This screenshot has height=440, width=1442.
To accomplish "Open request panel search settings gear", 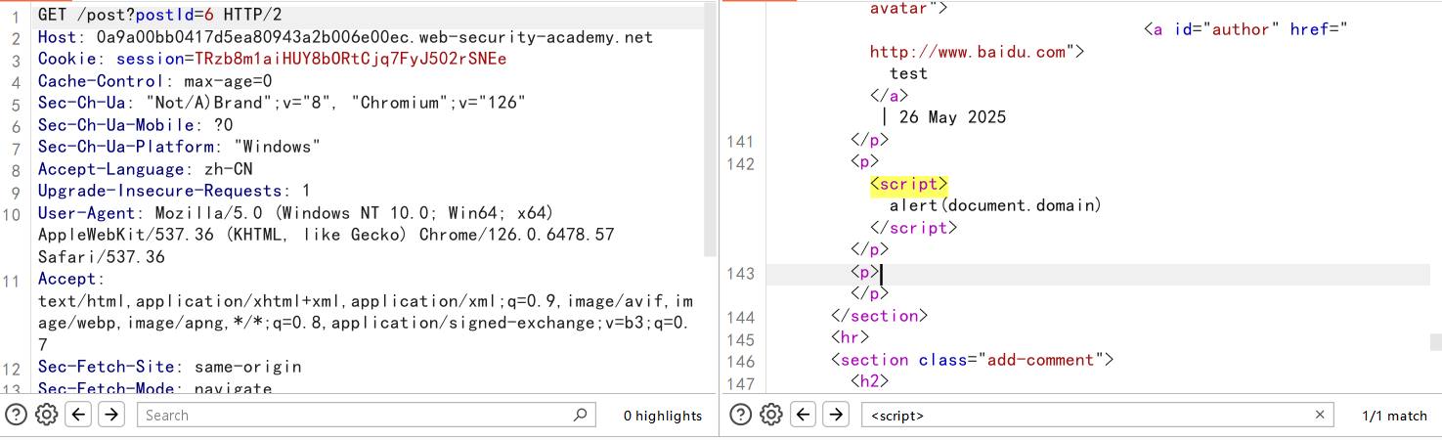I will pos(46,415).
